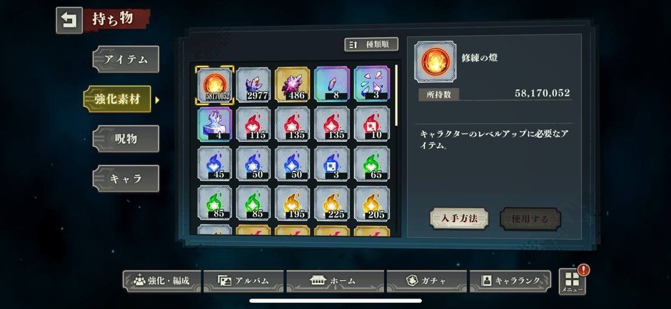Open the メニュー grid button

[572, 282]
